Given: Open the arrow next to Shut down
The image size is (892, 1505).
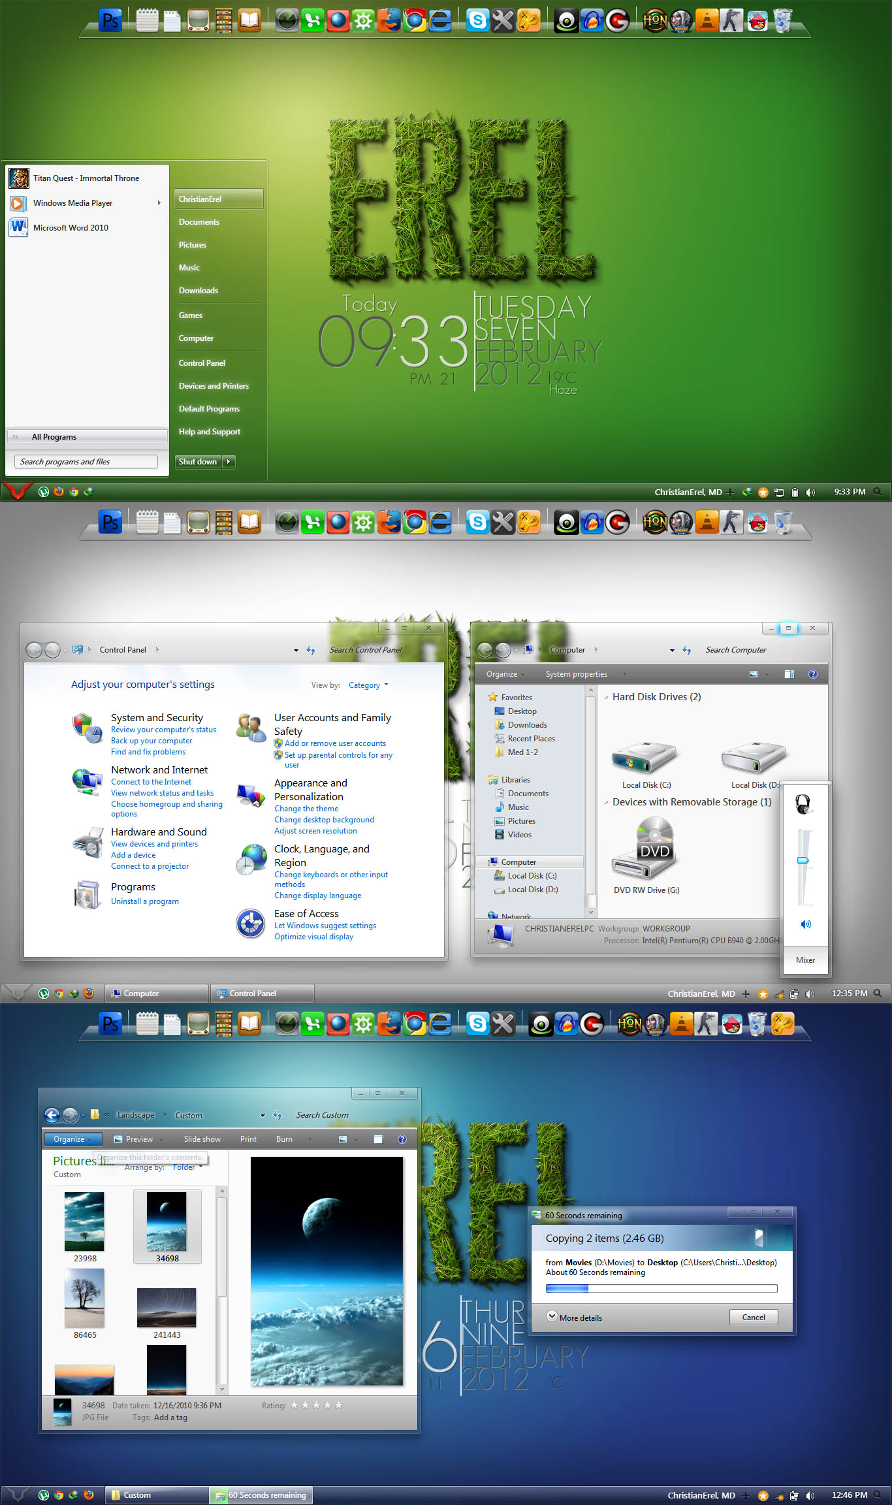Looking at the screenshot, I should click(x=229, y=462).
